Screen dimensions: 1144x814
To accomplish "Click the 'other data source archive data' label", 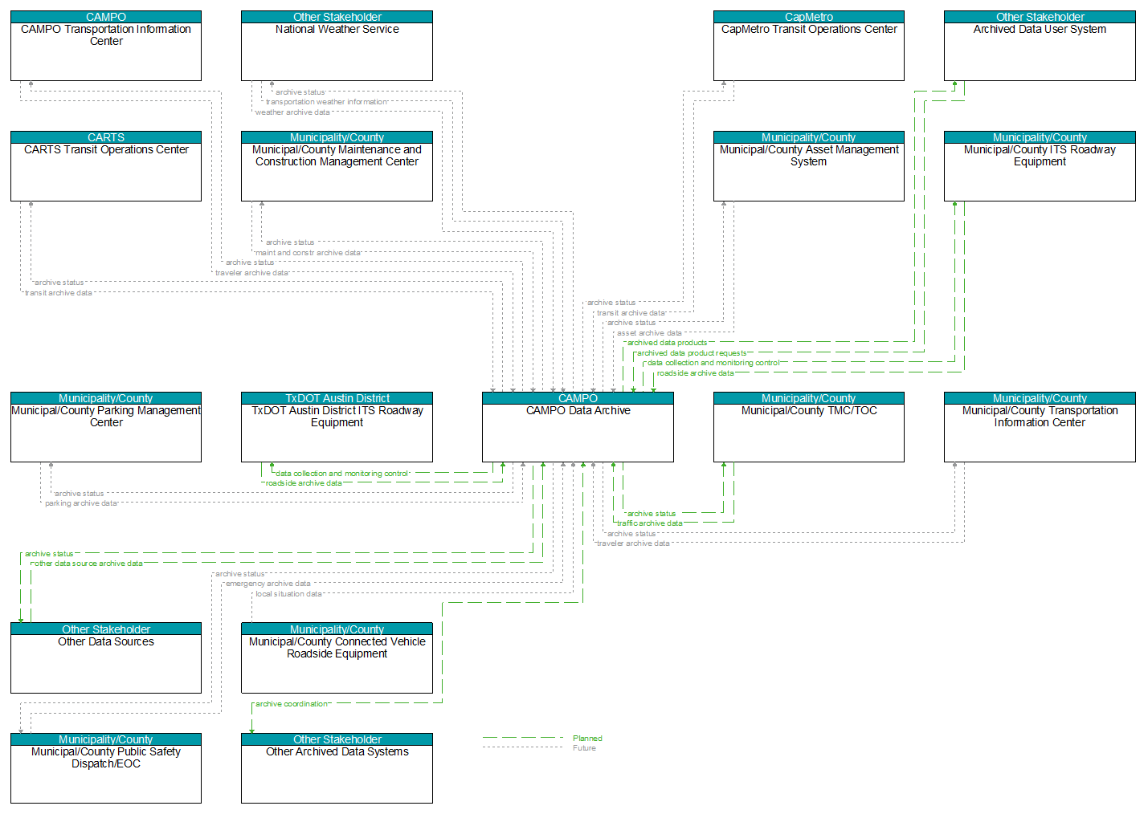I will click(x=88, y=564).
